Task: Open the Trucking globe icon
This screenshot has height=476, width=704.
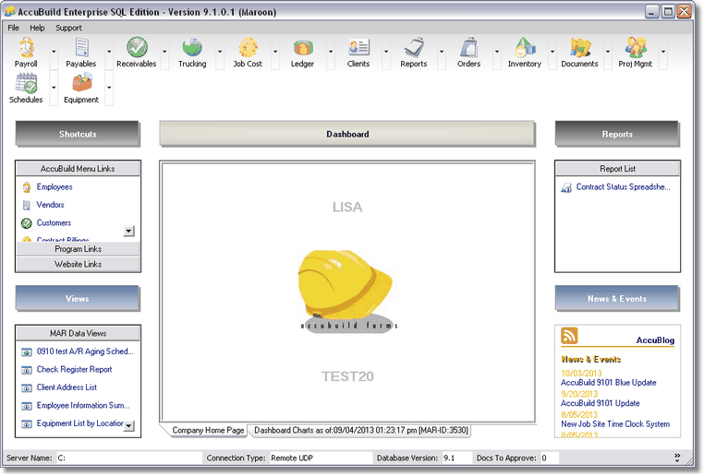Action: 192,48
